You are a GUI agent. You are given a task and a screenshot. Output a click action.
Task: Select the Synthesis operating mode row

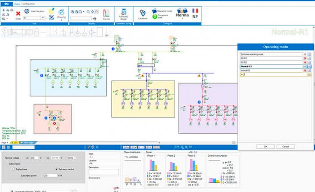[271, 54]
